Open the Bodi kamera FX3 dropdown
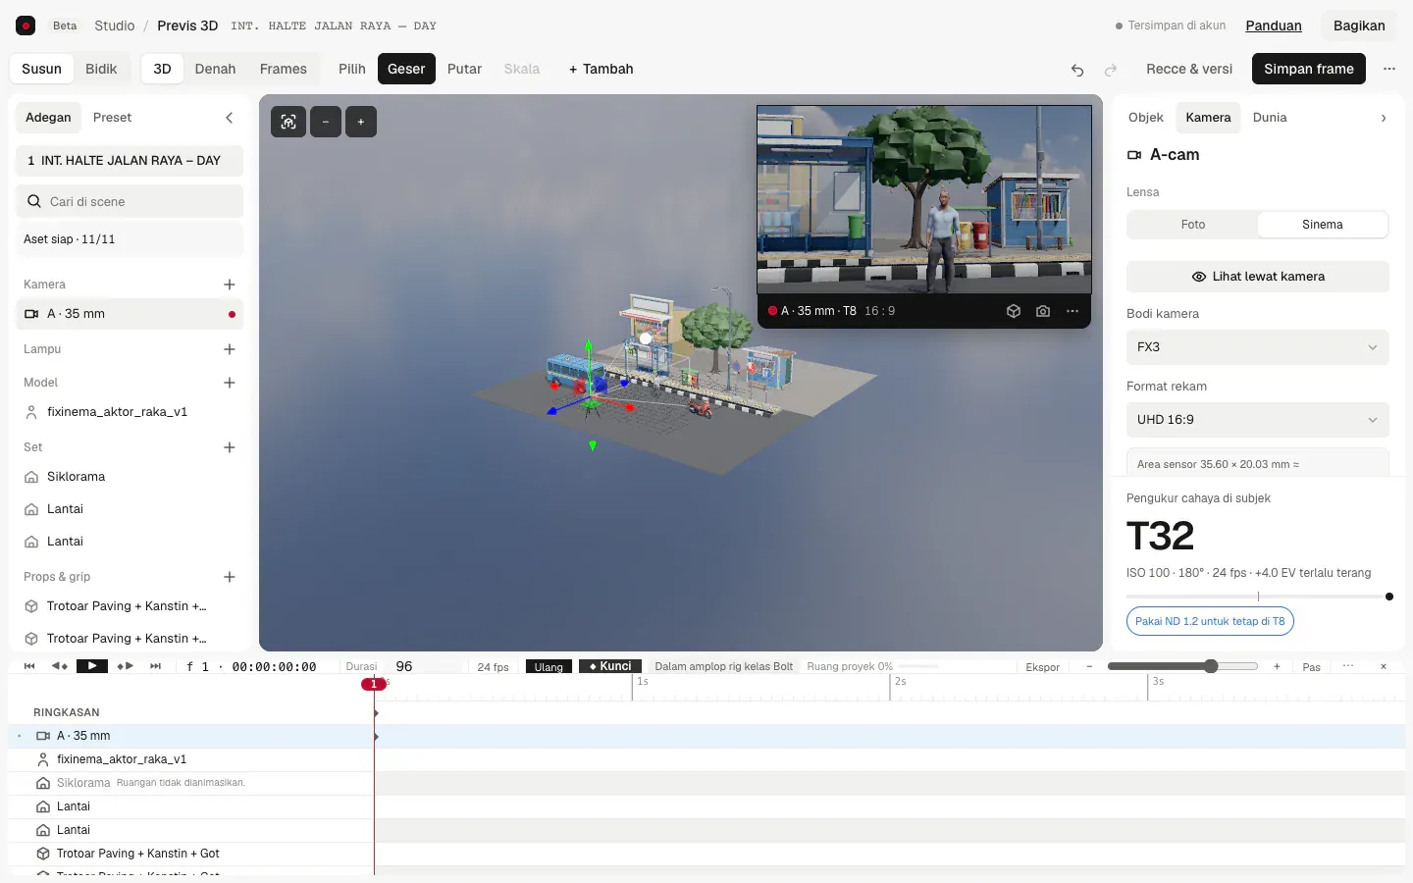 [1258, 347]
